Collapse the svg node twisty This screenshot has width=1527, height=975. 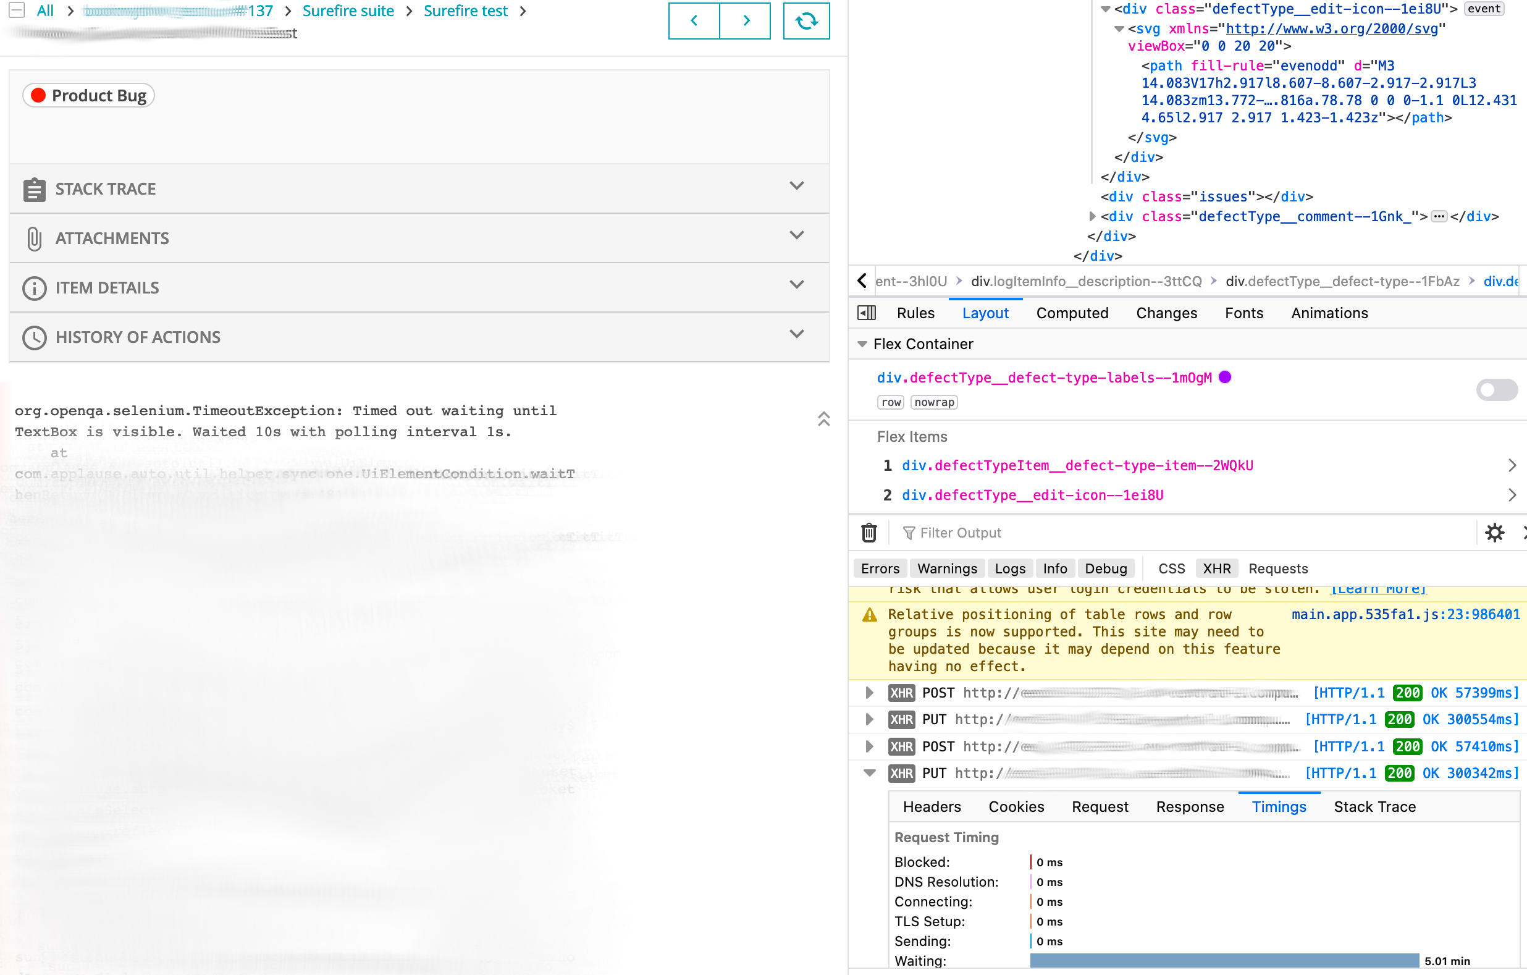pyautogui.click(x=1119, y=28)
